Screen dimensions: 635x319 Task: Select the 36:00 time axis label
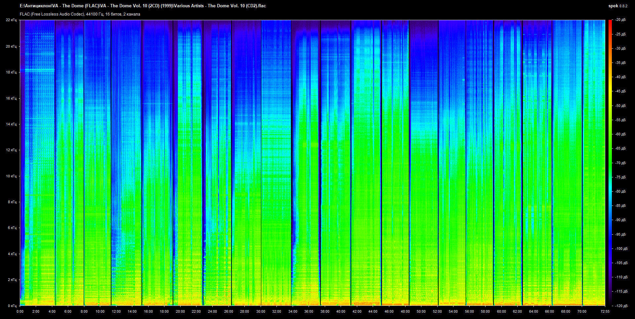(x=309, y=311)
